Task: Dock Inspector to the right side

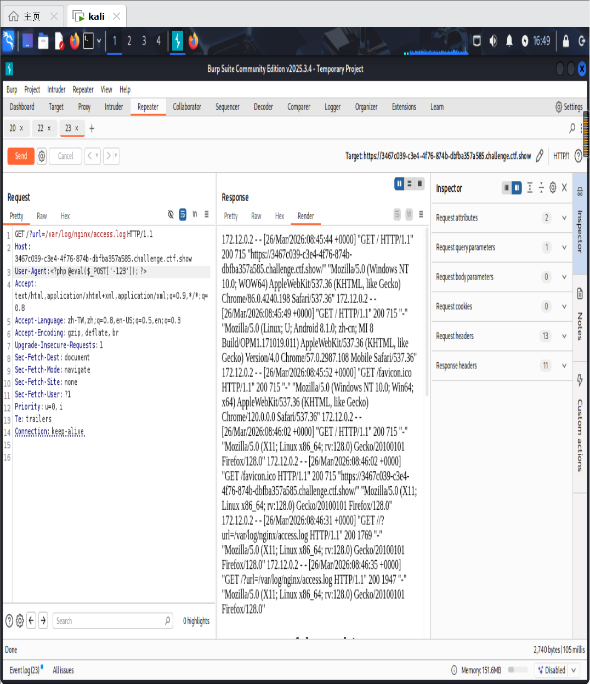Action: (517, 188)
